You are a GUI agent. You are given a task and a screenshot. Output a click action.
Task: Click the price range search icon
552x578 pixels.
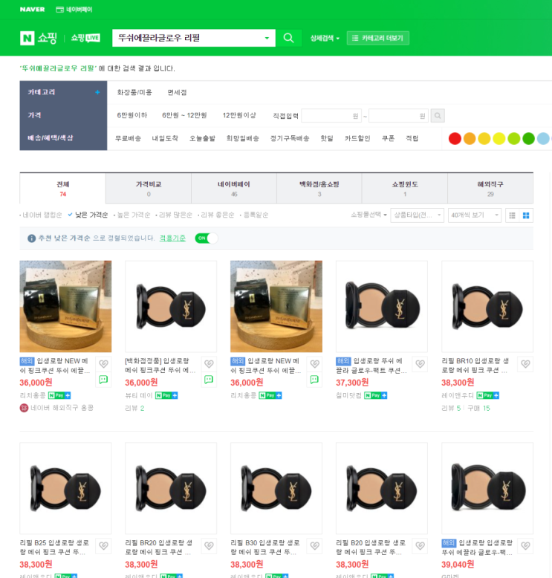click(x=438, y=116)
